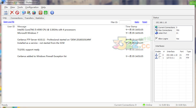
Task: Click the Reset filter link
Action: [145, 22]
